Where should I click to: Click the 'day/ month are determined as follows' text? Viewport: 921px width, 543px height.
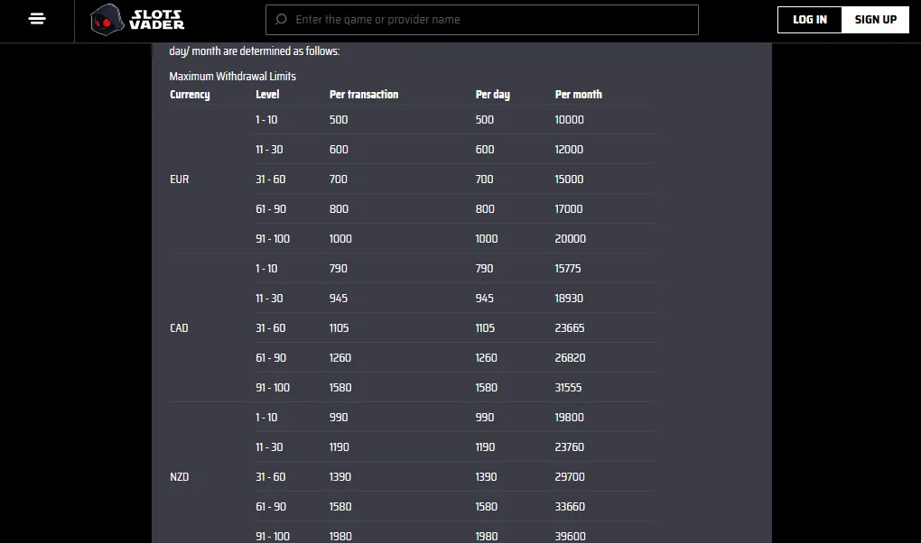tap(255, 51)
